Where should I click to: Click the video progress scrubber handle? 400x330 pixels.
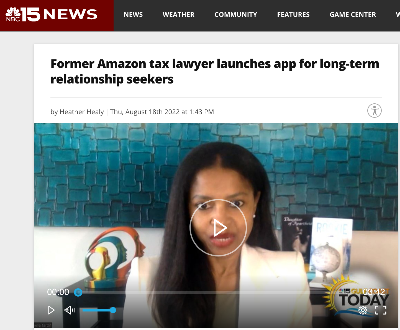78,292
